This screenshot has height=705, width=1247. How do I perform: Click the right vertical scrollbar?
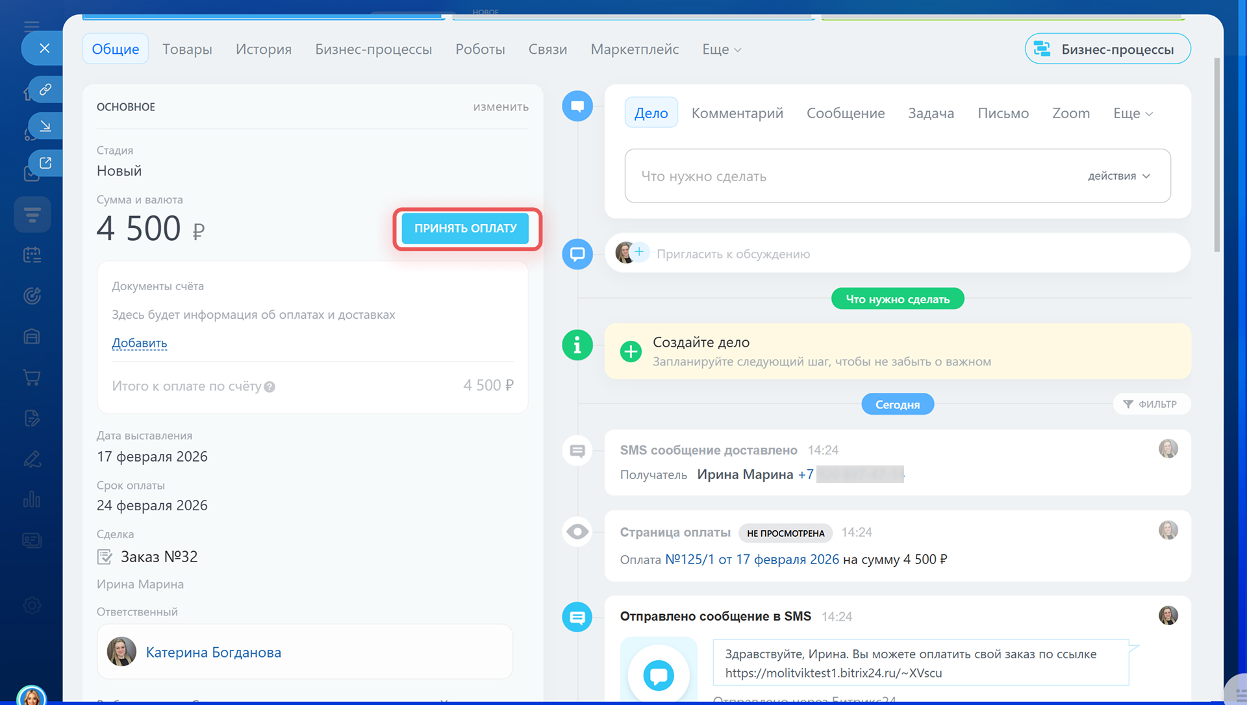[x=1216, y=156]
